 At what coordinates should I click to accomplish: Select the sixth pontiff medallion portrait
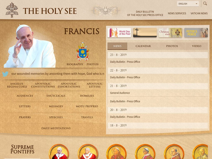point(200,152)
